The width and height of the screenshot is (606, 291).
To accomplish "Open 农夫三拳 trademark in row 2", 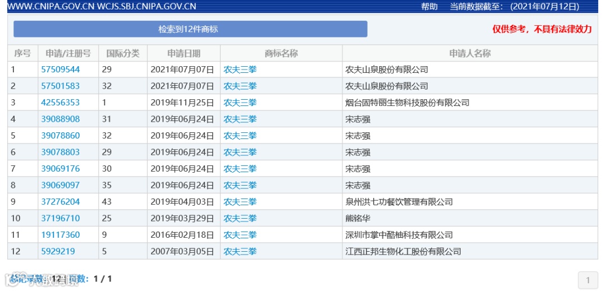I will (240, 86).
